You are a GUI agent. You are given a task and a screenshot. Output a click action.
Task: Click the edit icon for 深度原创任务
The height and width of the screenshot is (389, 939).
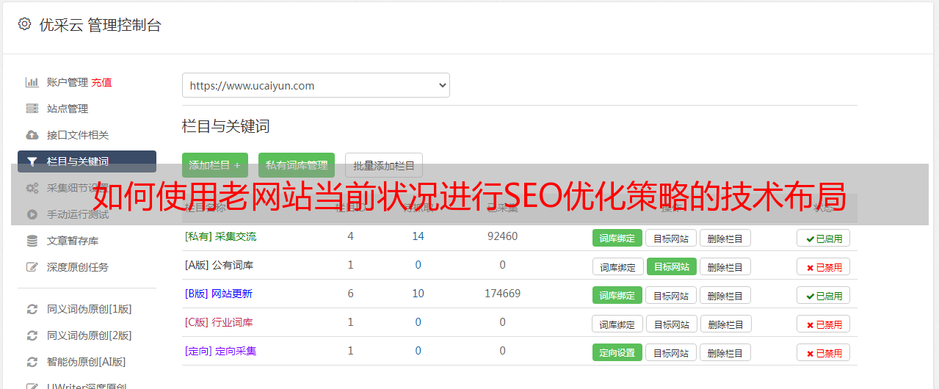point(32,267)
